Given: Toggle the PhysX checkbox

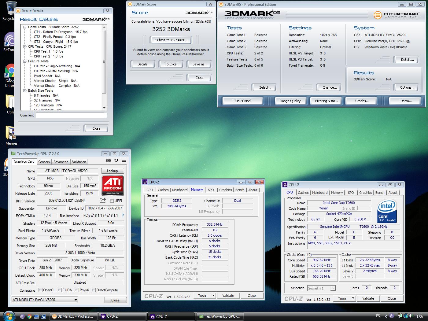Looking at the screenshot, I should click(x=77, y=290).
